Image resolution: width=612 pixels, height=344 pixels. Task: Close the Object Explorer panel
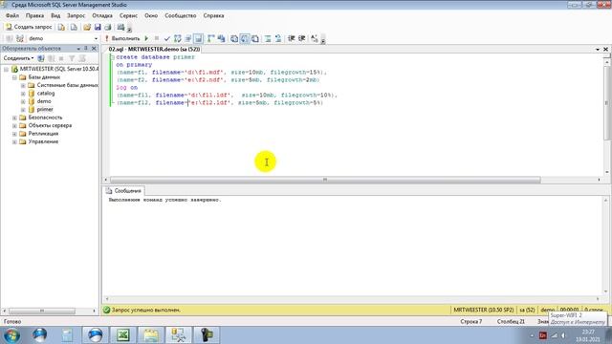tap(94, 49)
